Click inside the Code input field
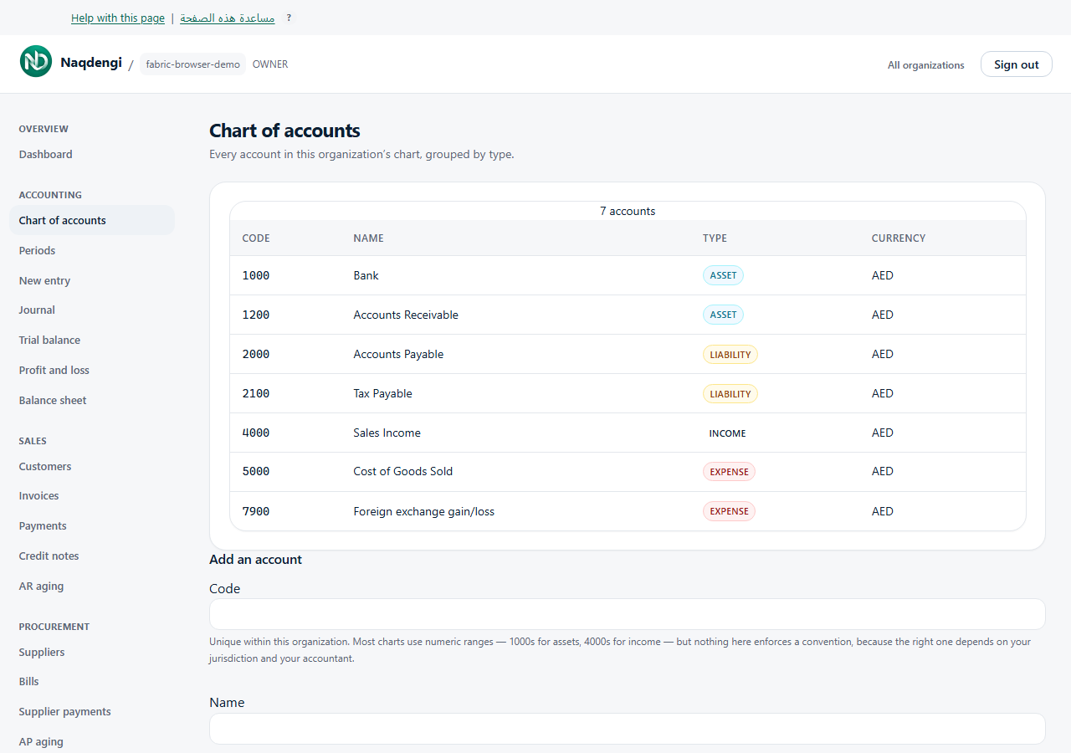 (627, 614)
